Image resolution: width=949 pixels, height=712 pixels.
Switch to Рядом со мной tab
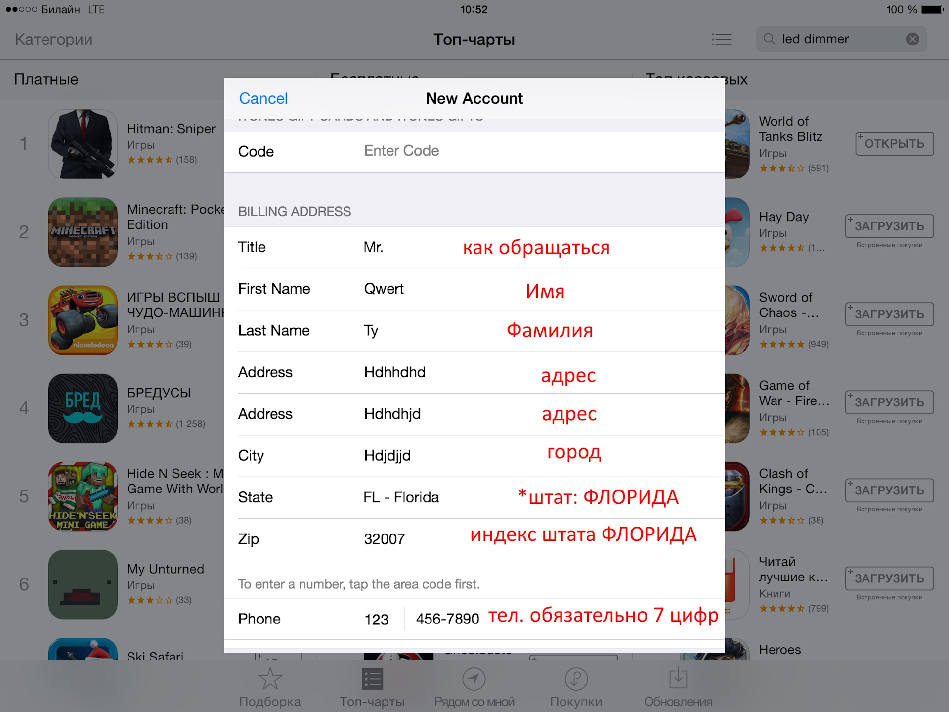(474, 687)
